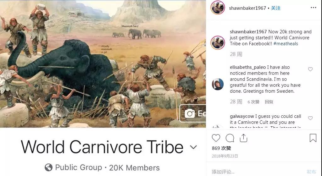Screen dimensions: 322x176
Task: Open the #meatheals hashtag
Action: click(286, 43)
